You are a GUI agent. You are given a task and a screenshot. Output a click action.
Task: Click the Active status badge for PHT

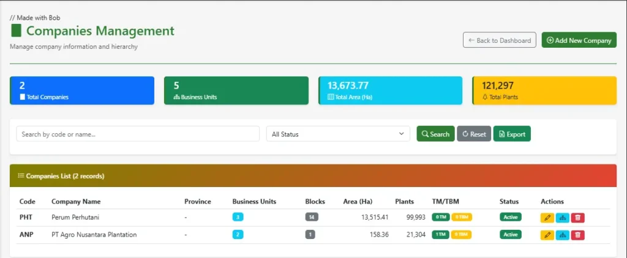pyautogui.click(x=511, y=217)
